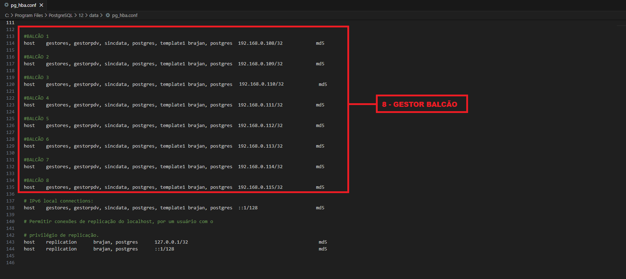Open the C: breadcrumb segment
The width and height of the screenshot is (626, 279).
pos(7,15)
